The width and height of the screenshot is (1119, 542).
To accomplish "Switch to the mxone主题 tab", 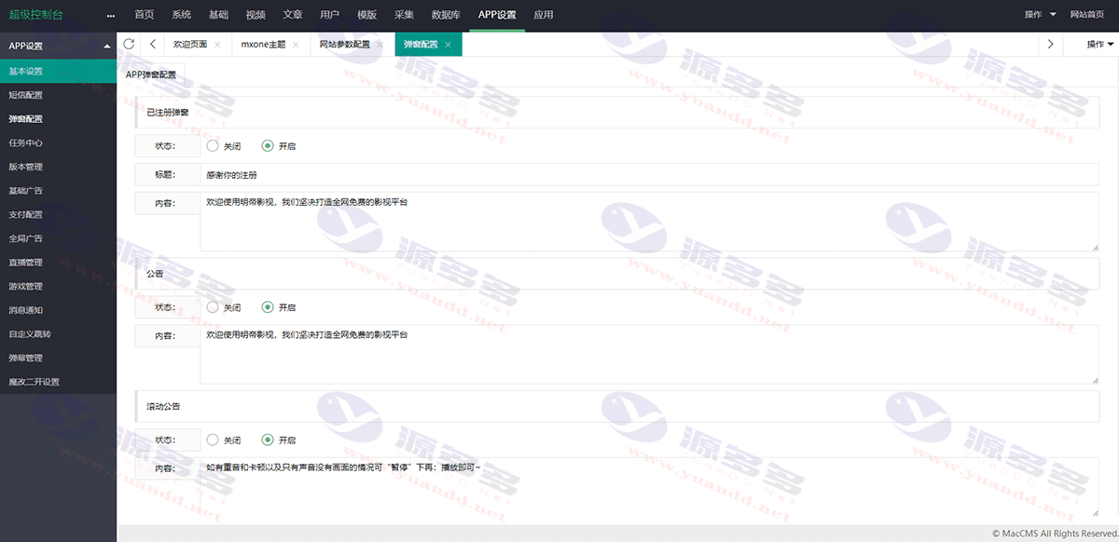I will (264, 45).
